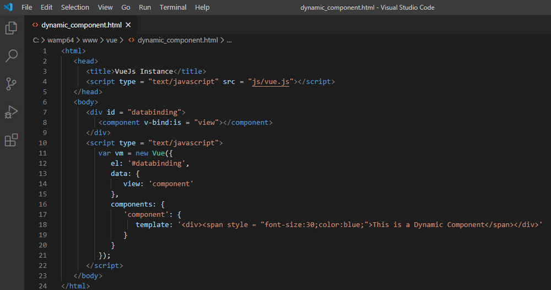Screen dimensions: 551x290
Task: Click the "view" string on line 8
Action: (x=207, y=122)
